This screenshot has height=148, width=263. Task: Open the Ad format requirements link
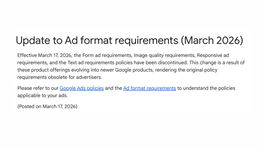tap(149, 88)
